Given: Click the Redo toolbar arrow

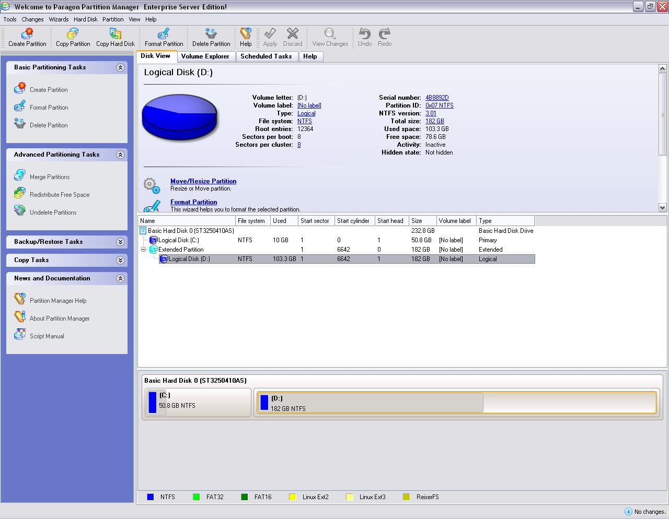Looking at the screenshot, I should pos(385,34).
